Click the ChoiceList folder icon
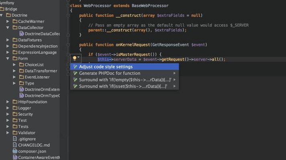286x160 pixels. 22,64
